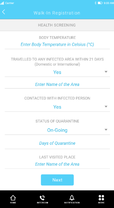
Task: Click the infected area name field under travelled
Action: point(57,84)
